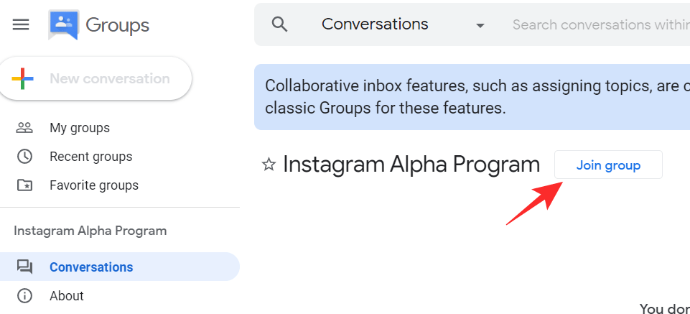Image resolution: width=690 pixels, height=314 pixels.
Task: Click the colorful plus icon
Action: [x=23, y=79]
